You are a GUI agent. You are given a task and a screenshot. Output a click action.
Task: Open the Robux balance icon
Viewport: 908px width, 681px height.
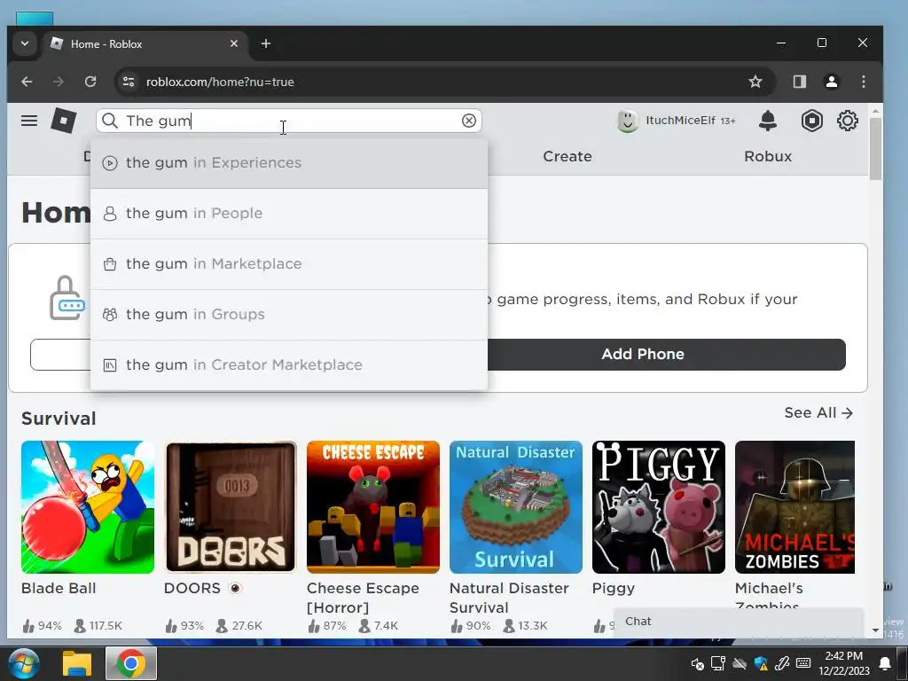point(812,121)
